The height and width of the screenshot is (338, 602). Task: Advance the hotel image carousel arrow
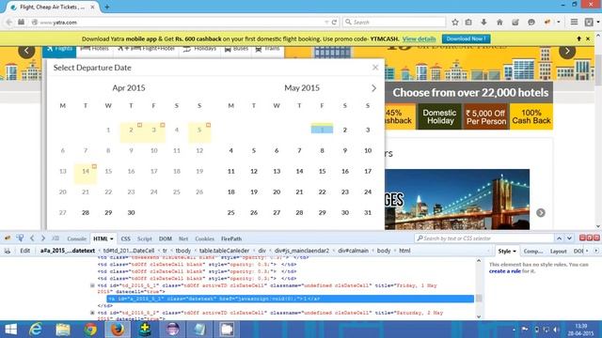(541, 213)
